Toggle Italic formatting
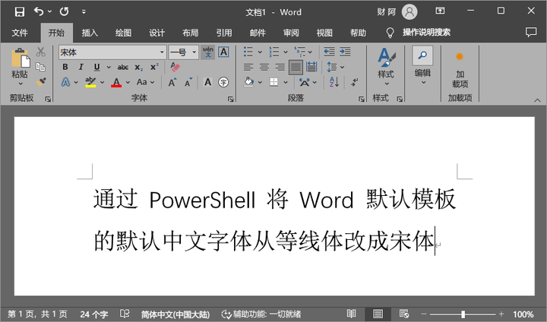Screen dimensions: 547x322 coord(81,67)
